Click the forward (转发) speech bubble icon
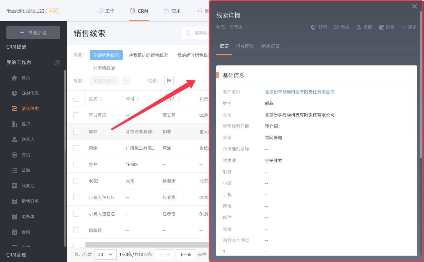The width and height of the screenshot is (424, 262). pyautogui.click(x=336, y=27)
